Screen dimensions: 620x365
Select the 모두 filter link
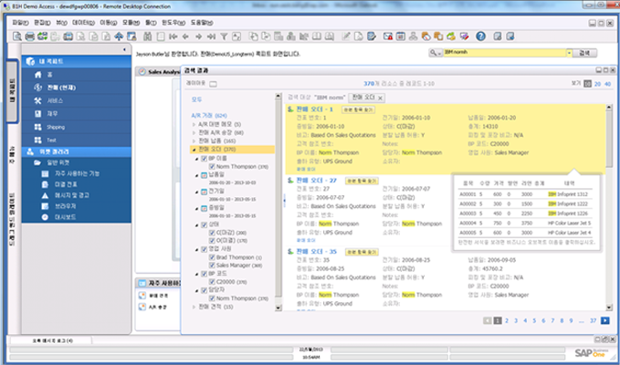[x=196, y=100]
